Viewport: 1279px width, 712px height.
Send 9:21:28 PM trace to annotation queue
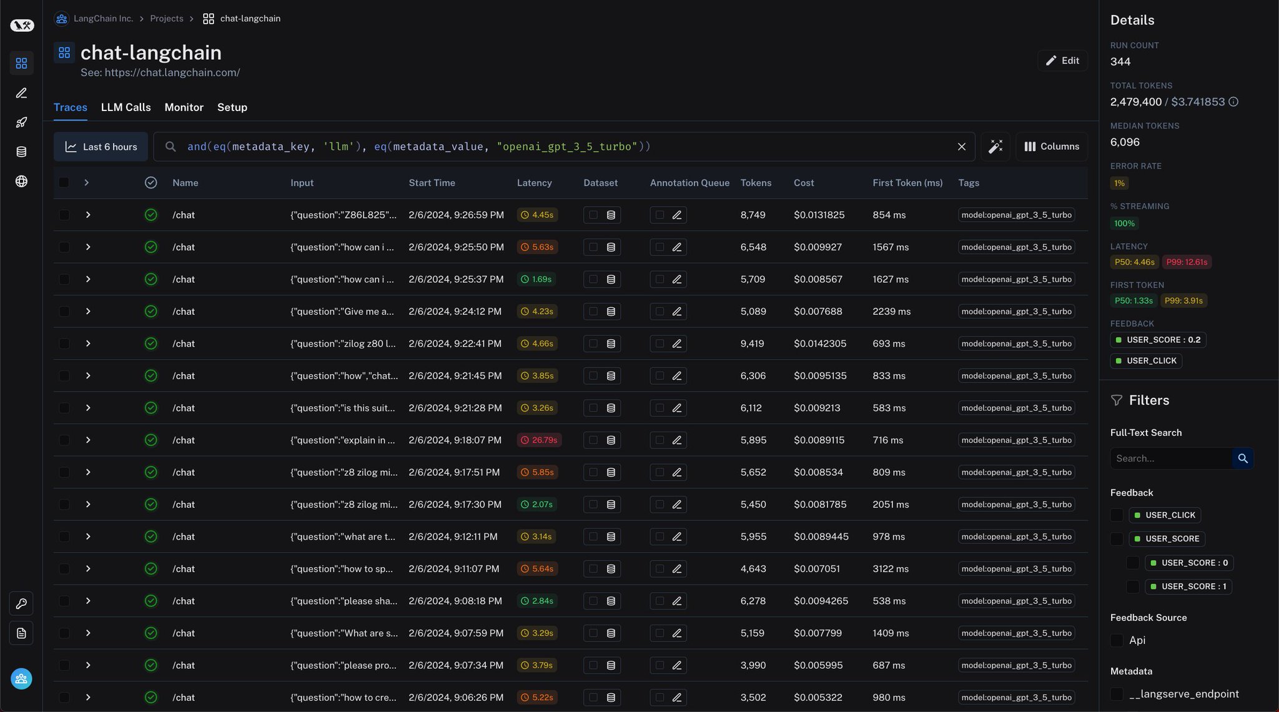point(668,408)
